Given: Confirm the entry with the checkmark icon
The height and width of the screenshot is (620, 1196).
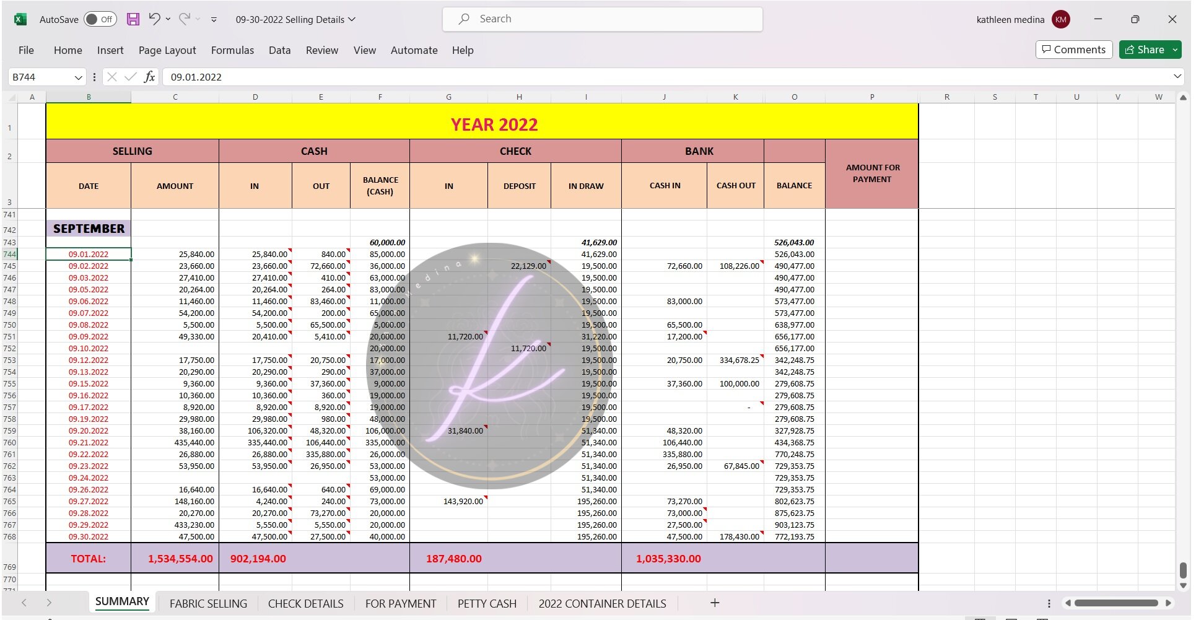Looking at the screenshot, I should pos(130,77).
